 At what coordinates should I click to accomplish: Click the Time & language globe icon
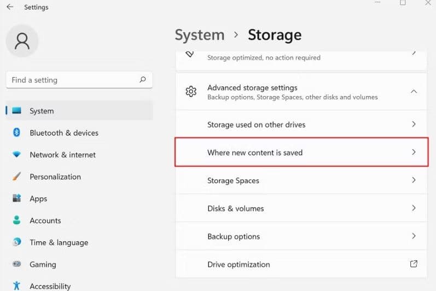point(17,242)
